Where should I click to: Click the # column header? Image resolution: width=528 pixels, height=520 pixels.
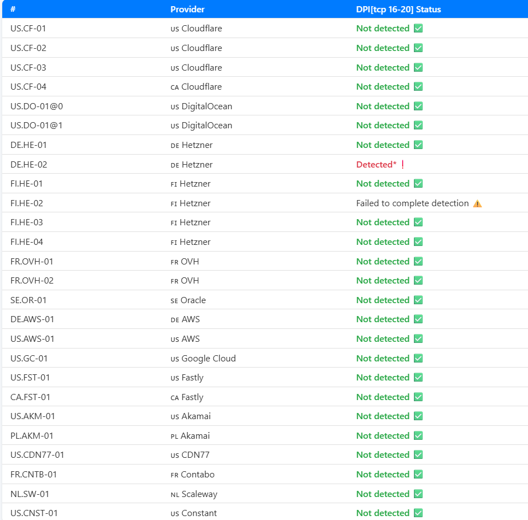tap(13, 9)
